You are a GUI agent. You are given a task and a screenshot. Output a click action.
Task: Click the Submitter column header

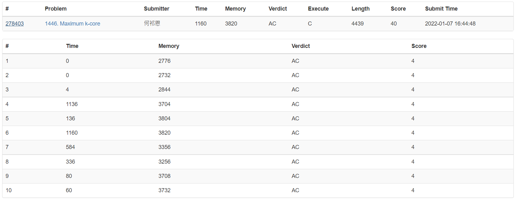tap(156, 9)
